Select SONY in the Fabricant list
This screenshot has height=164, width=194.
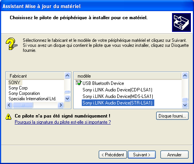[15, 83]
